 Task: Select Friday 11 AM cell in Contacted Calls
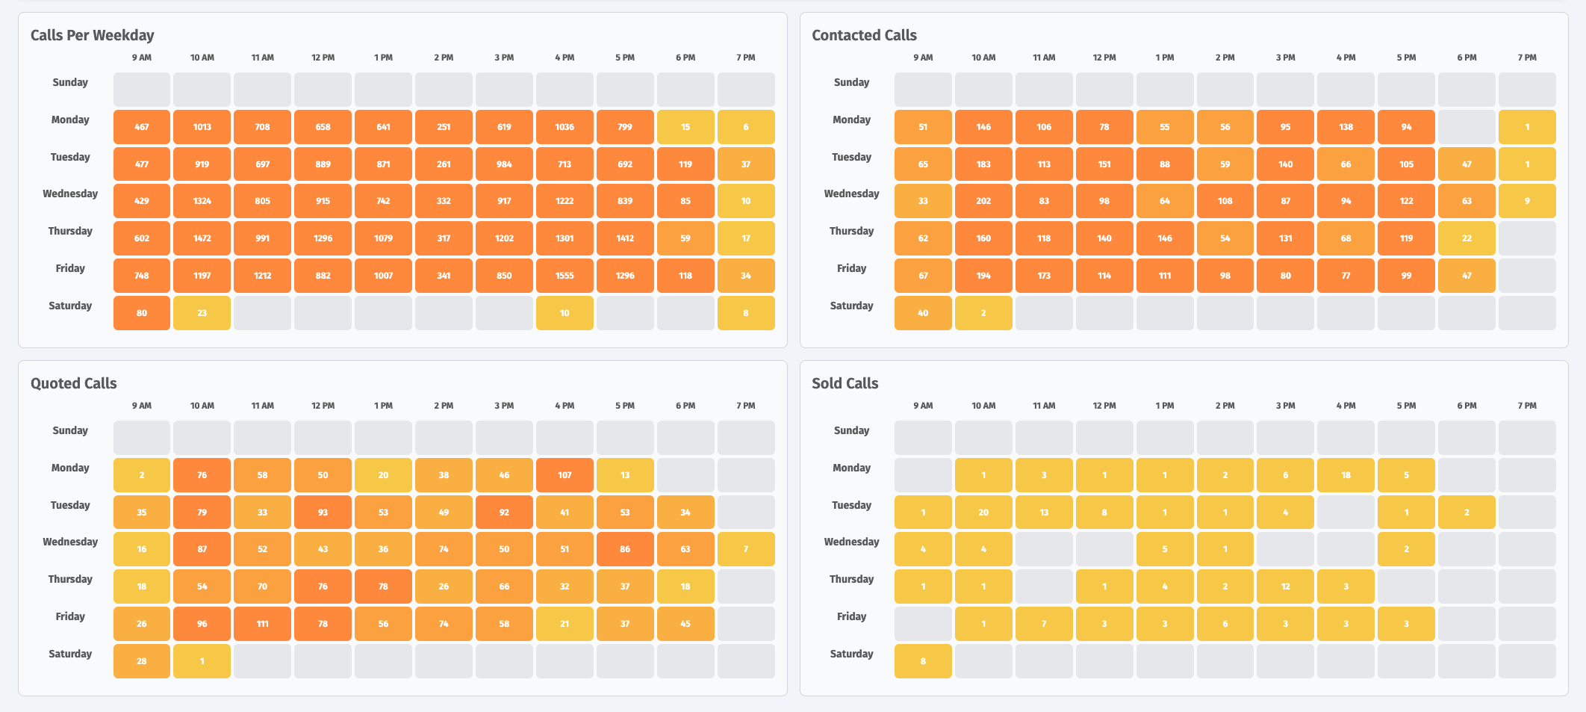click(x=1044, y=276)
